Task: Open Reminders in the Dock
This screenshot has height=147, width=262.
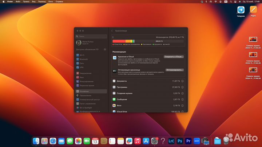Action: (x=112, y=141)
